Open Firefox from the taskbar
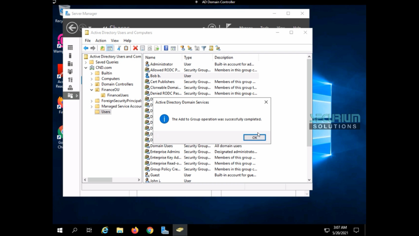The image size is (419, 236). tap(135, 230)
